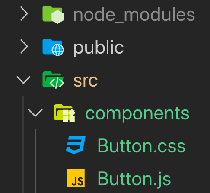Click the inner indent guide line beside Button.js

click(35, 178)
